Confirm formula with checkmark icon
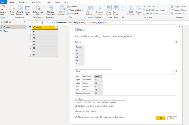The image size is (189, 125). click(37, 23)
